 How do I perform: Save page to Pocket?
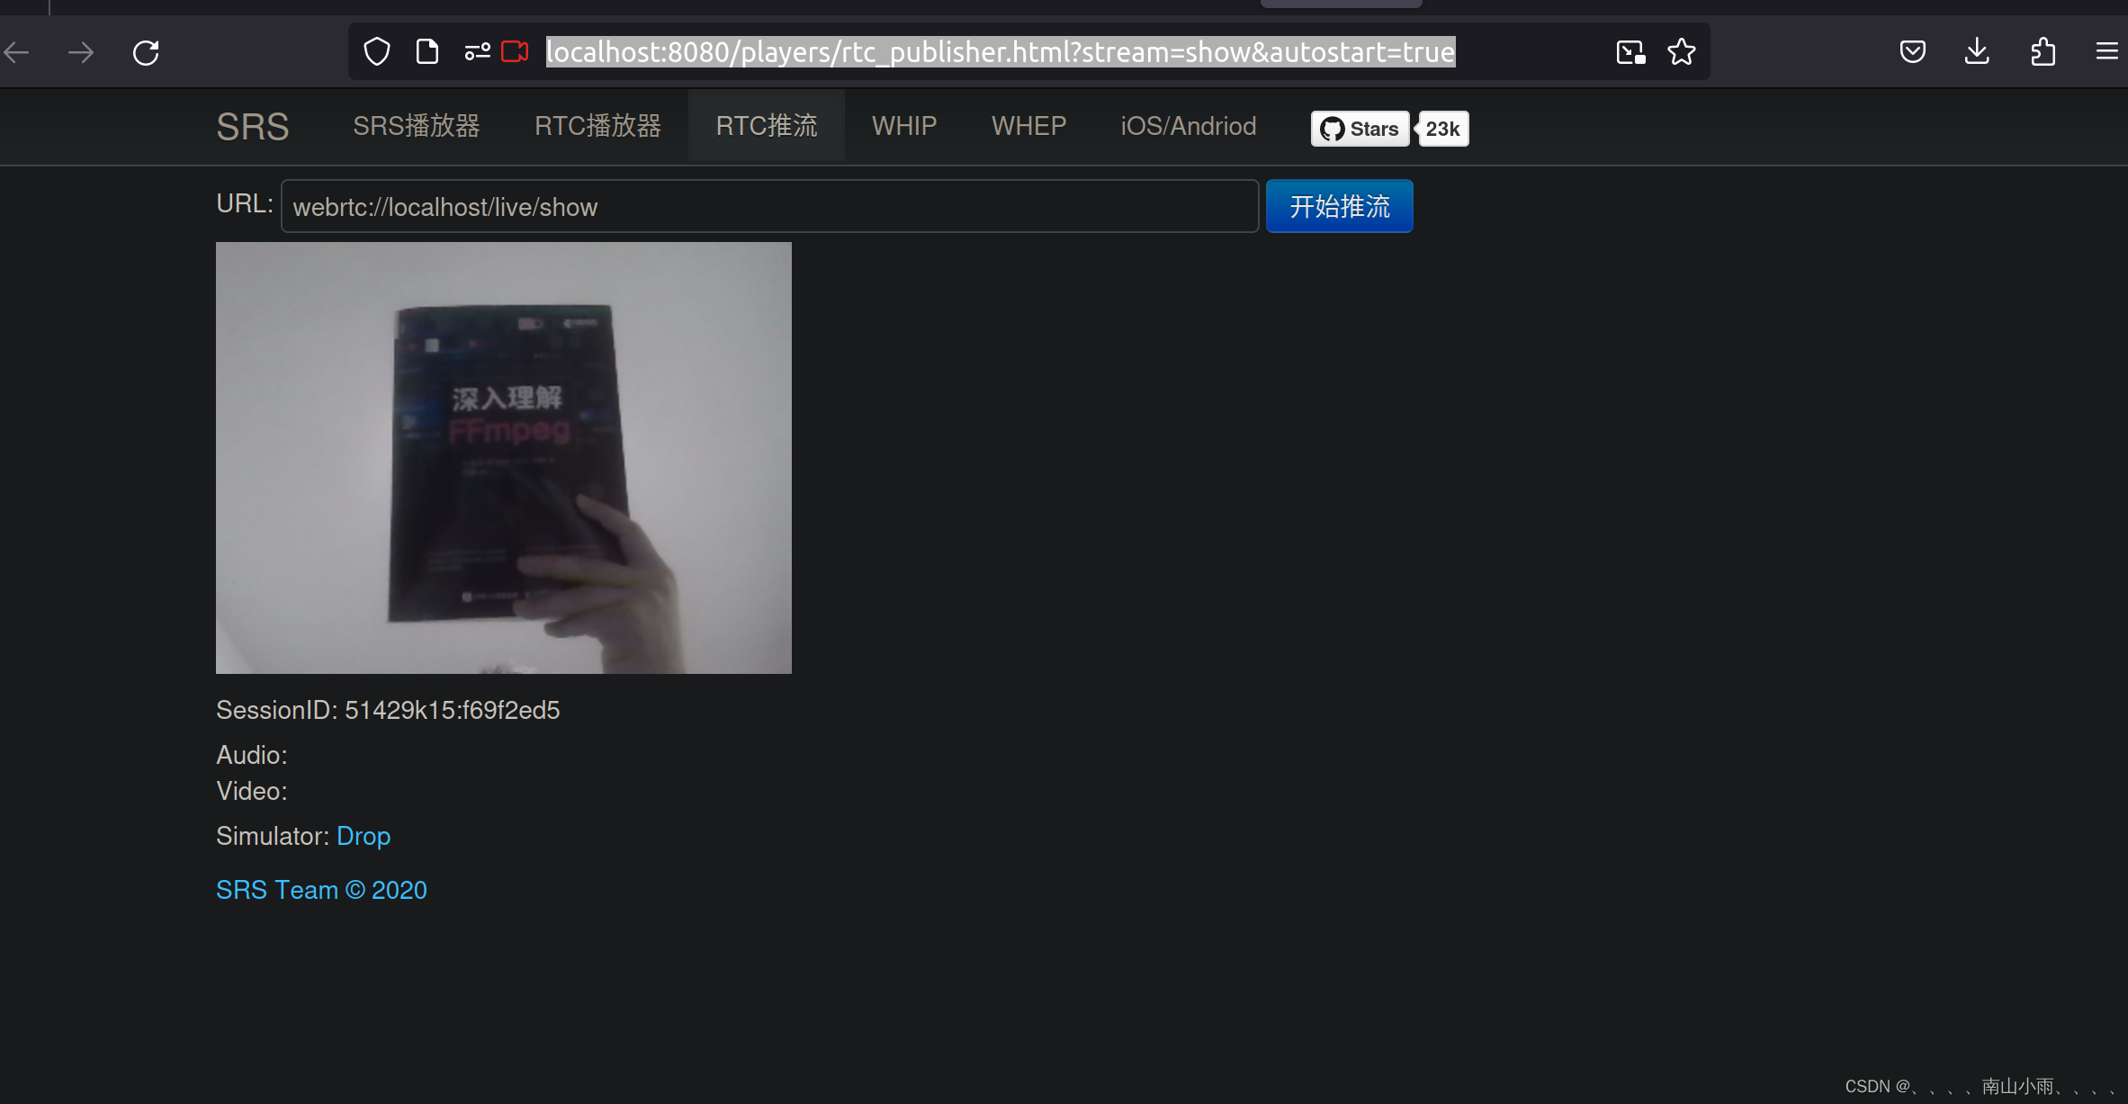click(x=1912, y=51)
